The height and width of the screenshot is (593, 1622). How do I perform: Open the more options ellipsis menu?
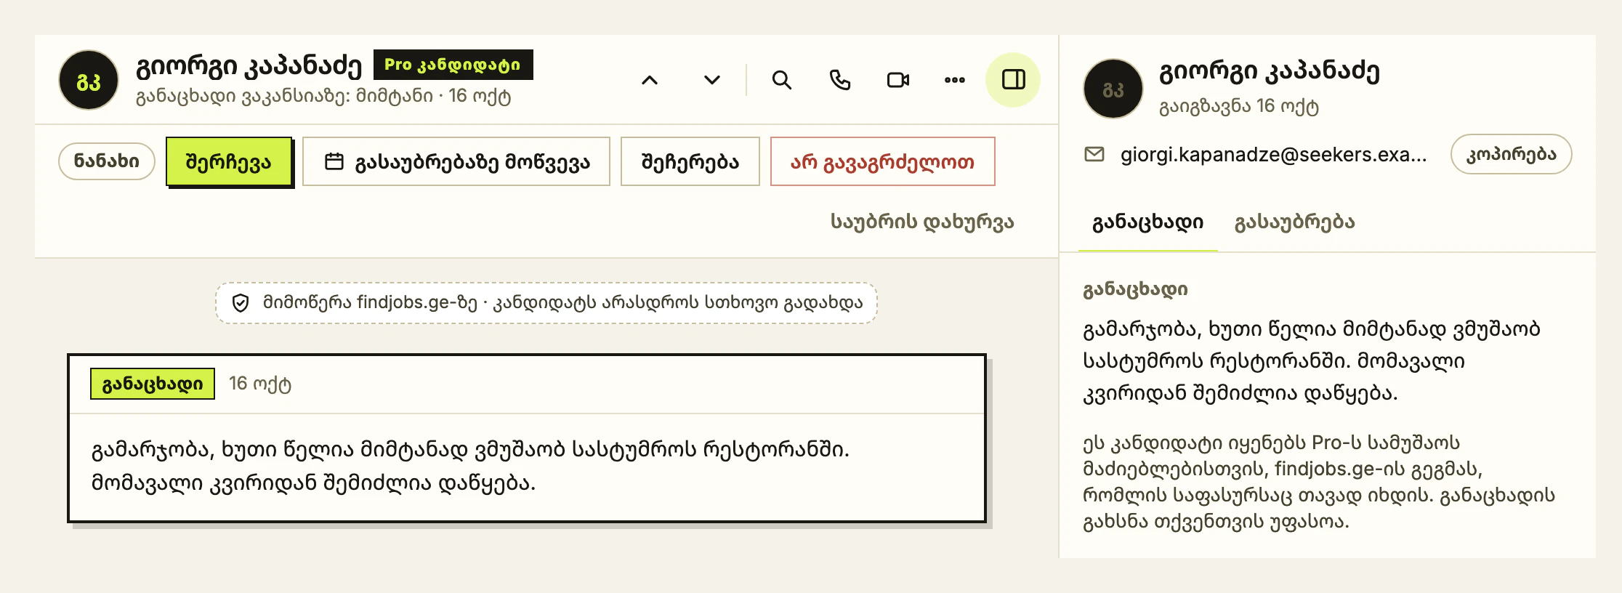click(x=955, y=80)
